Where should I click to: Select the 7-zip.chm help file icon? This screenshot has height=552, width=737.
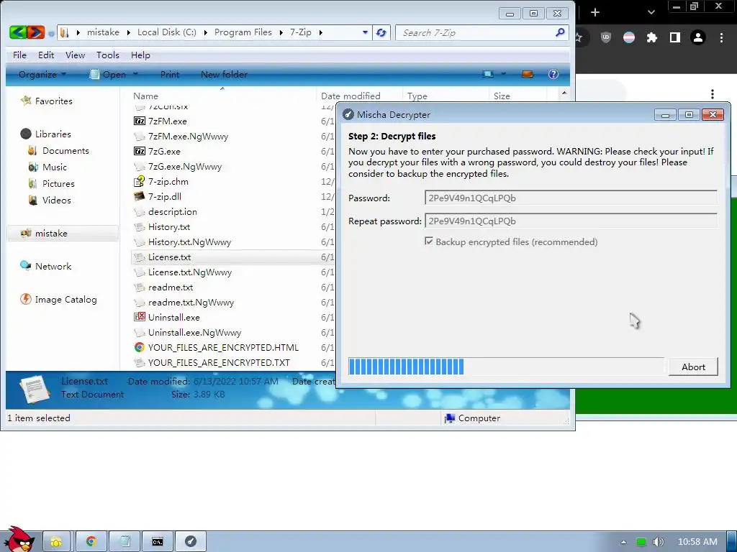(140, 182)
